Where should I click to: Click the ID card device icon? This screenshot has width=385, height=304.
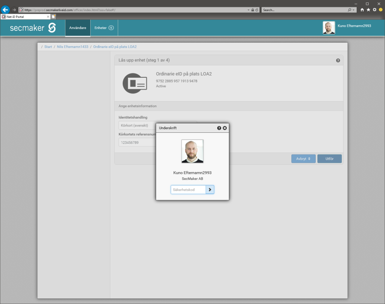[x=135, y=83]
